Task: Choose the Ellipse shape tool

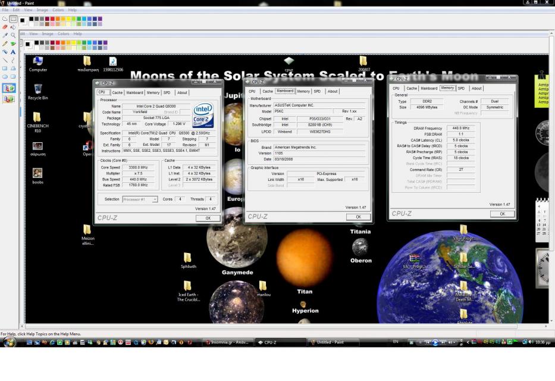Action: click(x=5, y=76)
